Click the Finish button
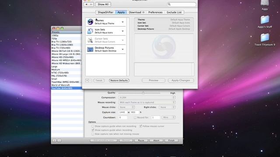Image resolution: width=280 pixels, height=157 pixels. 171,140
